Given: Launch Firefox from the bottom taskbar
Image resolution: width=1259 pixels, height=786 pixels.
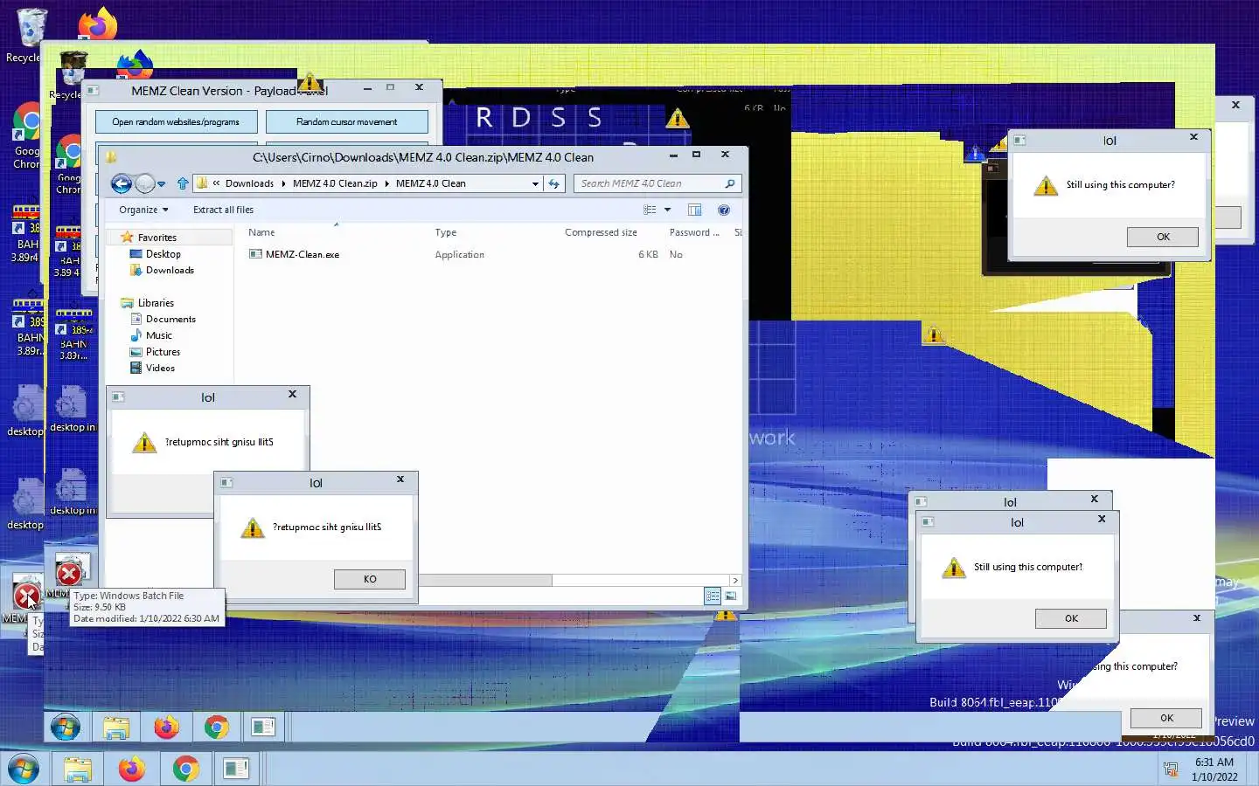Looking at the screenshot, I should [x=131, y=769].
